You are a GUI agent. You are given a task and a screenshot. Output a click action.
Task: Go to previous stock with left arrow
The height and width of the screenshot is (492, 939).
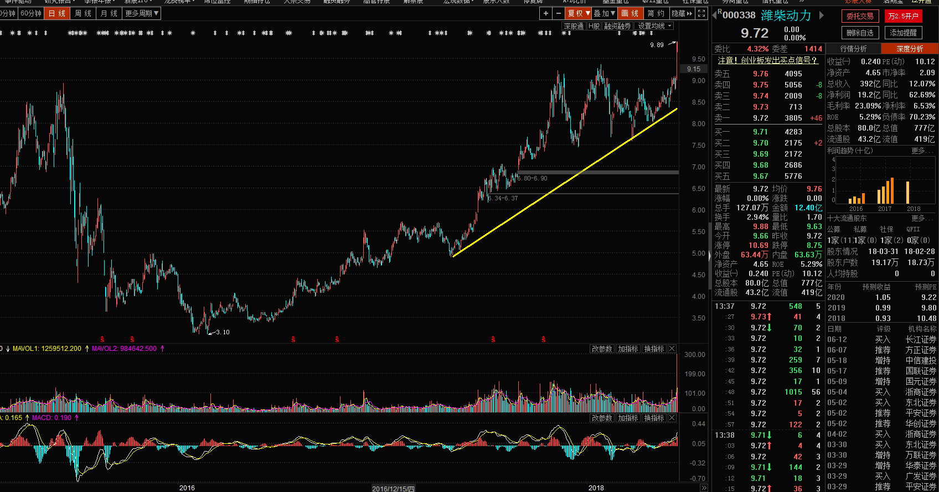tap(714, 15)
